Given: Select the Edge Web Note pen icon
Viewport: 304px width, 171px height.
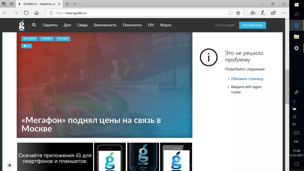Looking at the screenshot, I should [263, 13].
